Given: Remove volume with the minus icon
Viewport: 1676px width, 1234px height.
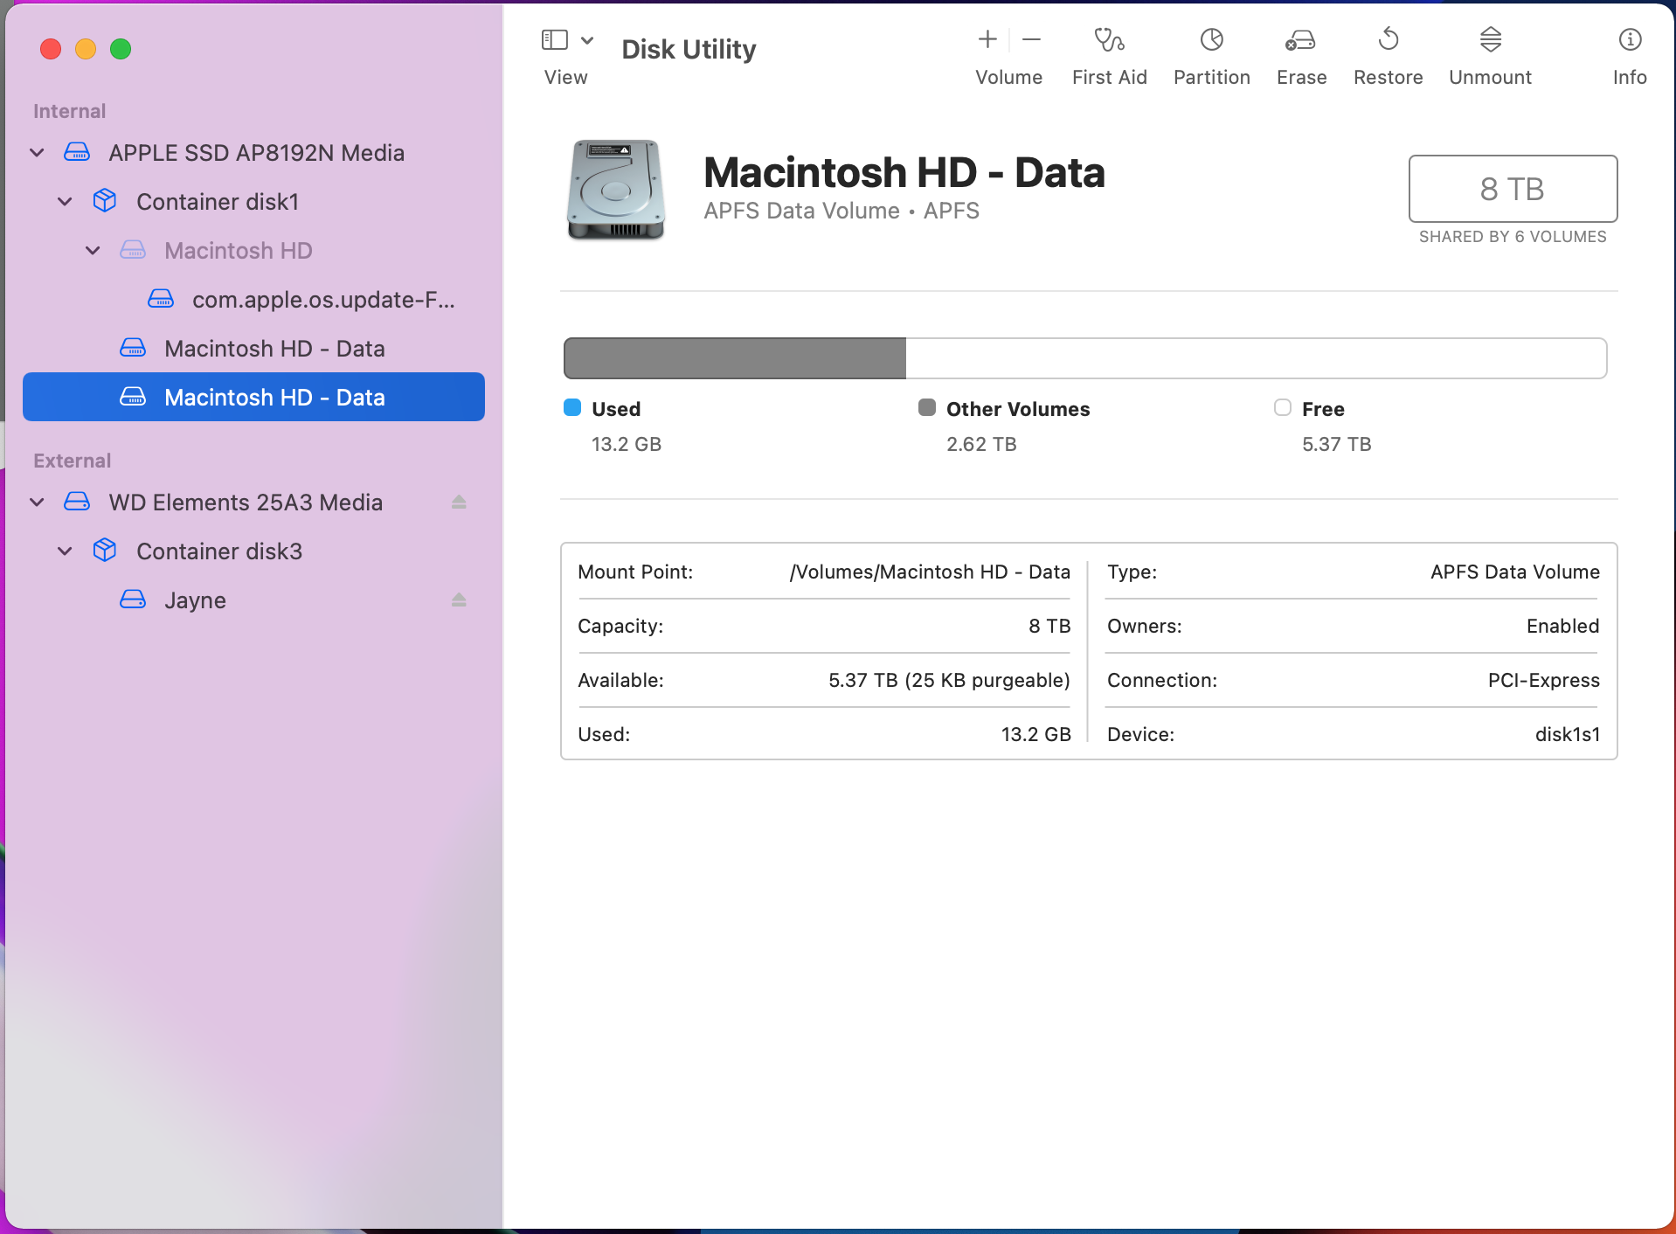Looking at the screenshot, I should (x=1031, y=39).
